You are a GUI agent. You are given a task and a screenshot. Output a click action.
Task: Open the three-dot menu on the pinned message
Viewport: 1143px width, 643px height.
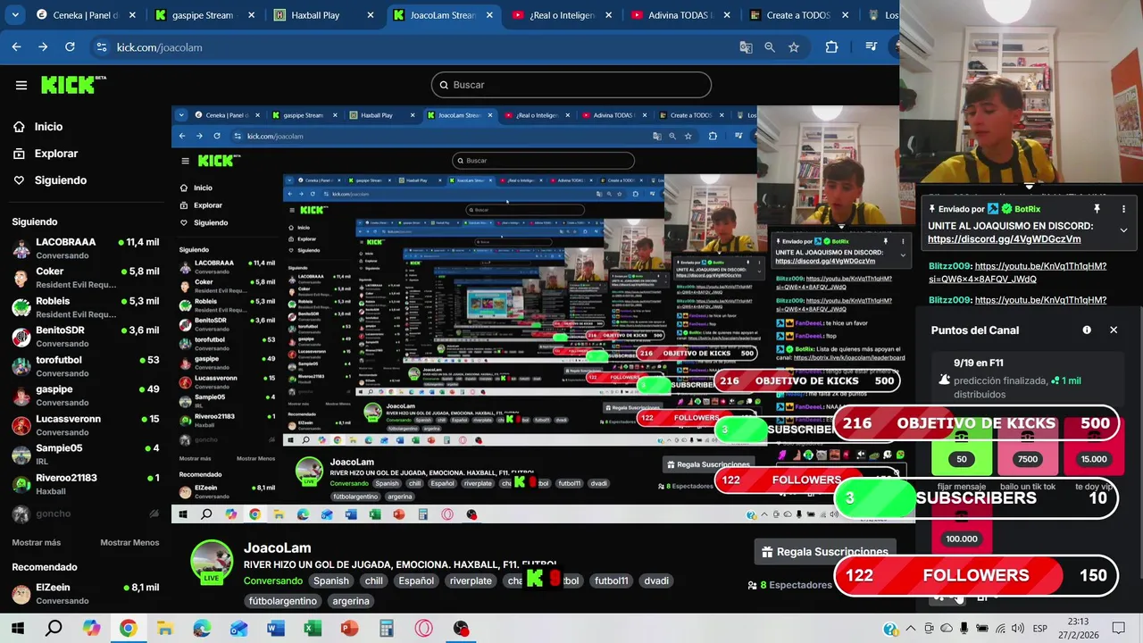click(x=1123, y=209)
